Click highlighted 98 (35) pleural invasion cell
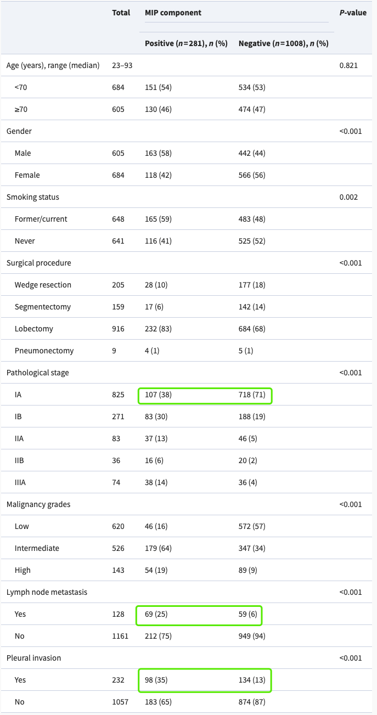 (156, 680)
